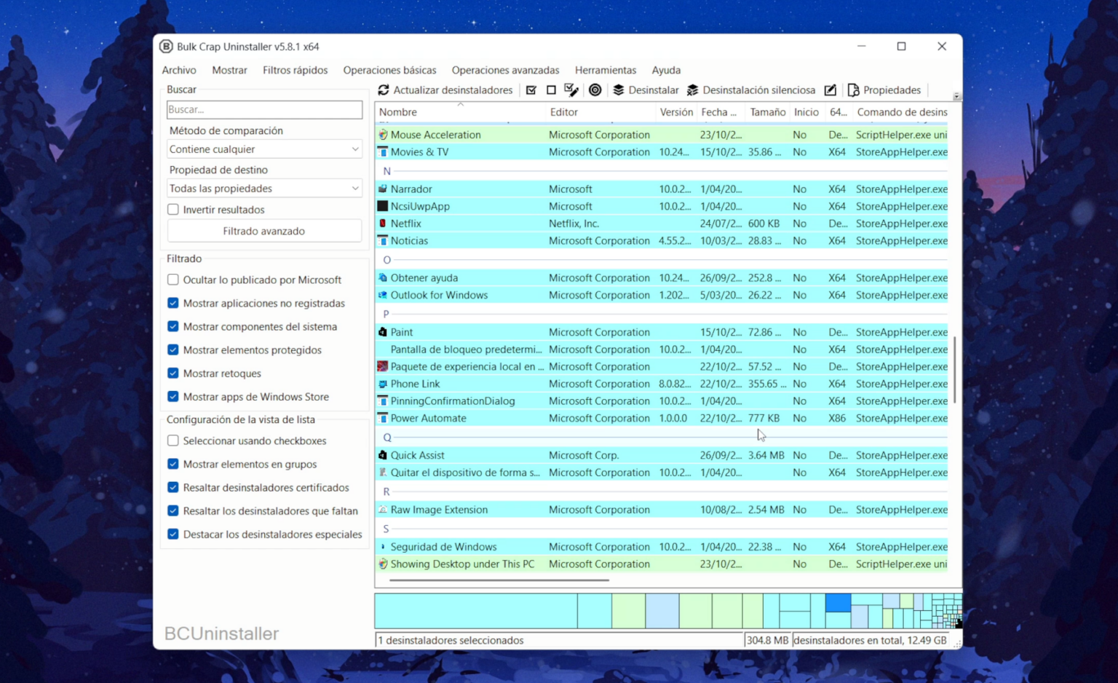Click the Nombre column sort arrow
Viewport: 1118px width, 683px height.
click(x=461, y=105)
